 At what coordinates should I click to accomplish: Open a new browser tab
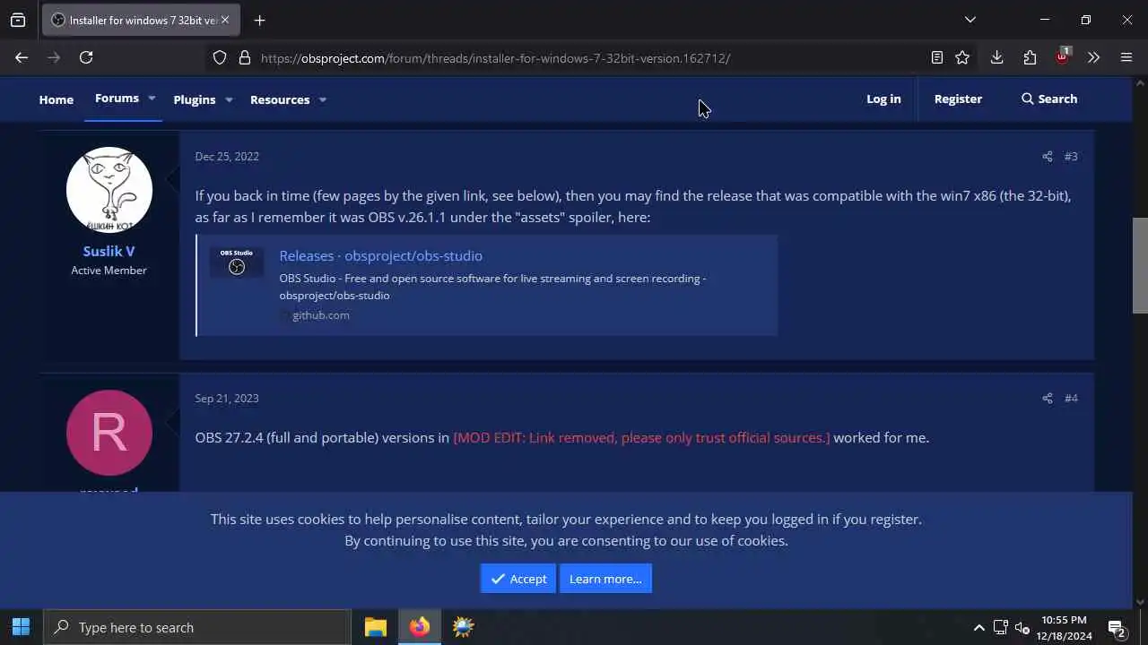(259, 20)
